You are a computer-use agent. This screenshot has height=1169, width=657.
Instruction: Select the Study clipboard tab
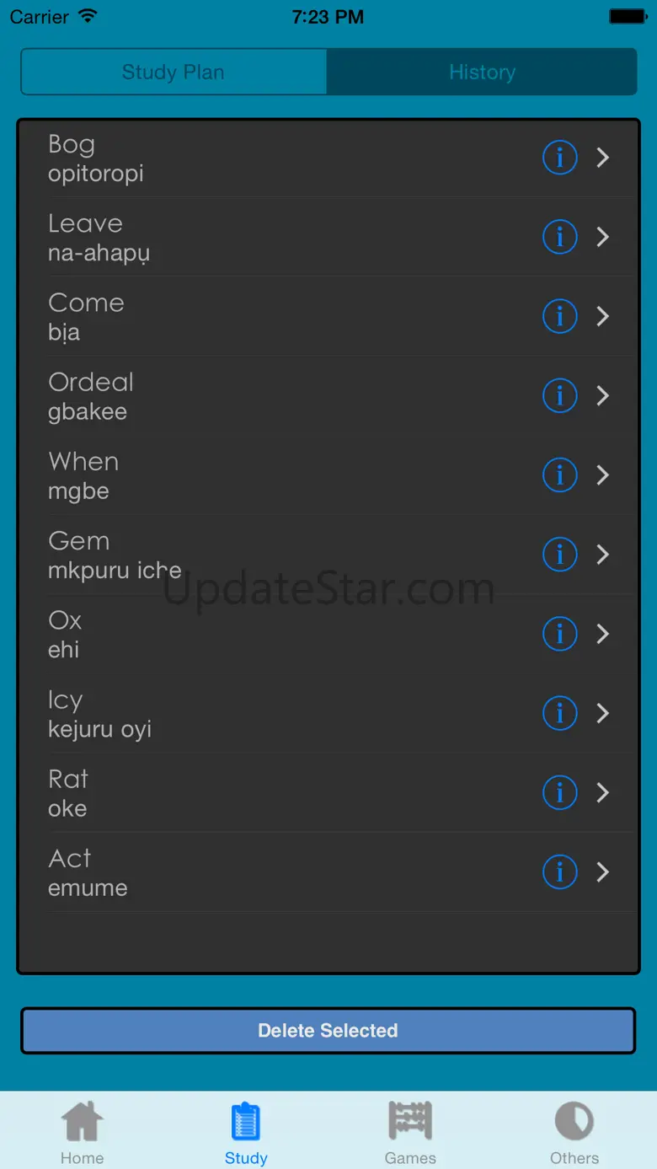pos(246,1122)
